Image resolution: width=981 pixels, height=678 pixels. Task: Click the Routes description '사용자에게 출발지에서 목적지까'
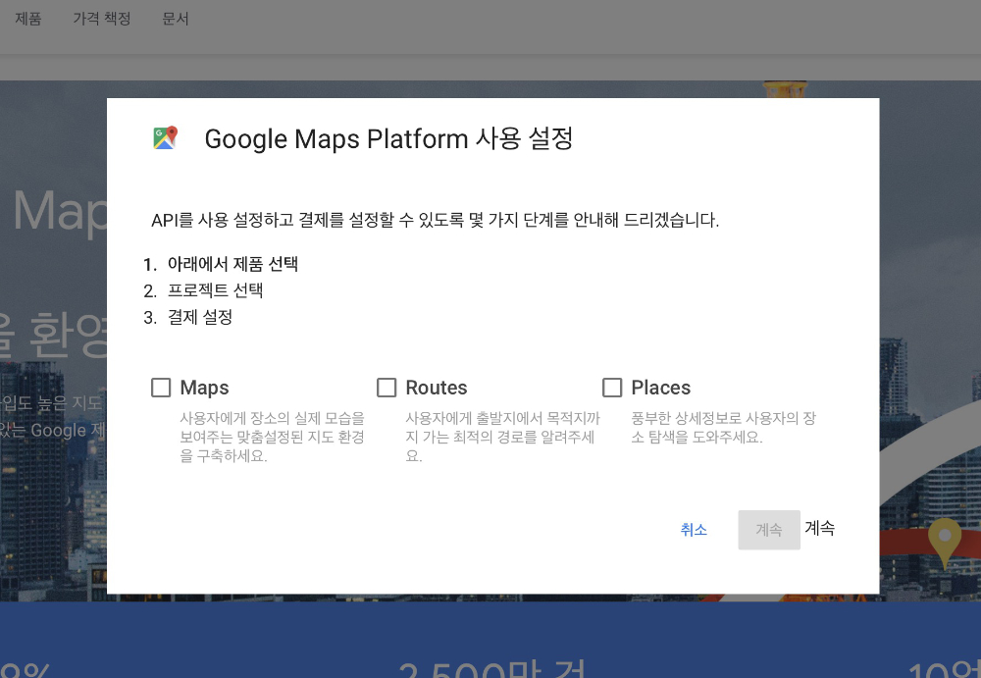tap(503, 418)
